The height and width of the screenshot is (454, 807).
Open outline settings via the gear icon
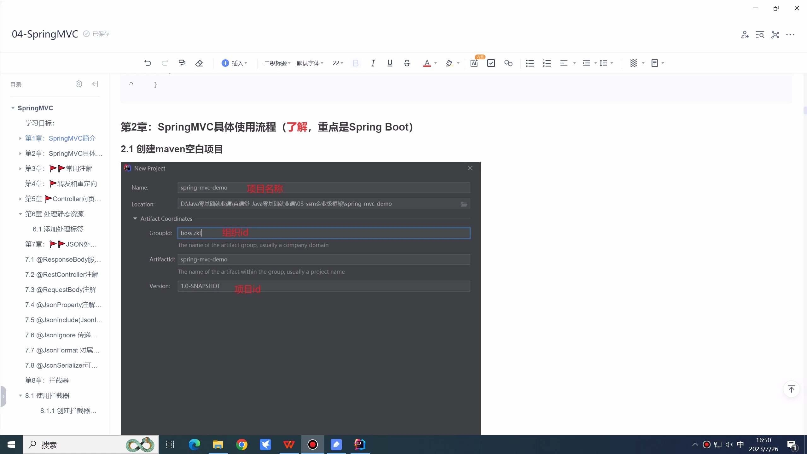(x=78, y=84)
